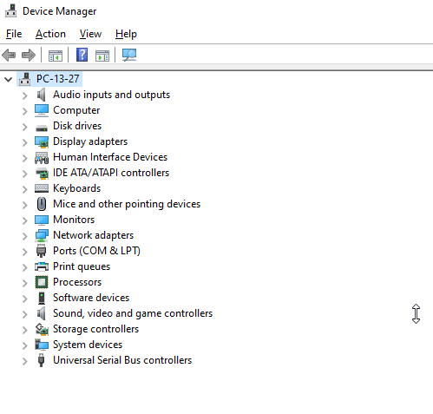Open the File menu
Image resolution: width=433 pixels, height=414 pixels.
14,34
